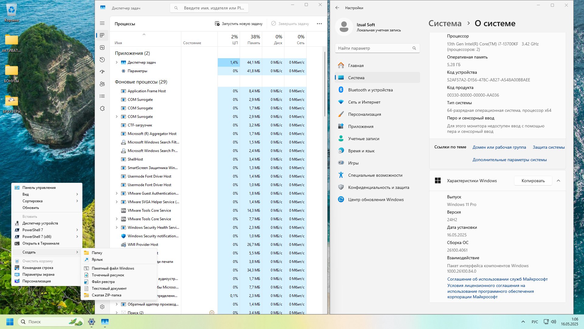Click Windows Start button on taskbar
The width and height of the screenshot is (584, 329).
[x=10, y=322]
